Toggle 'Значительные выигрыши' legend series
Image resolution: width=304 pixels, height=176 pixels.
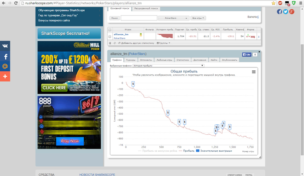214,151
